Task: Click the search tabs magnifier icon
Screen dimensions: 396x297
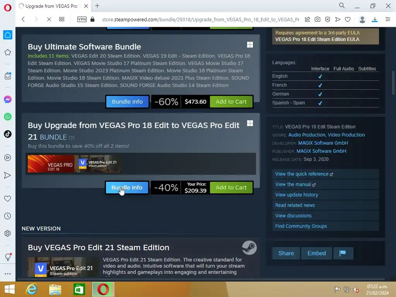Action: pos(342,5)
